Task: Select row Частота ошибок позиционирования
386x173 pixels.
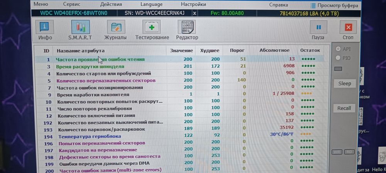Action: (x=179, y=87)
